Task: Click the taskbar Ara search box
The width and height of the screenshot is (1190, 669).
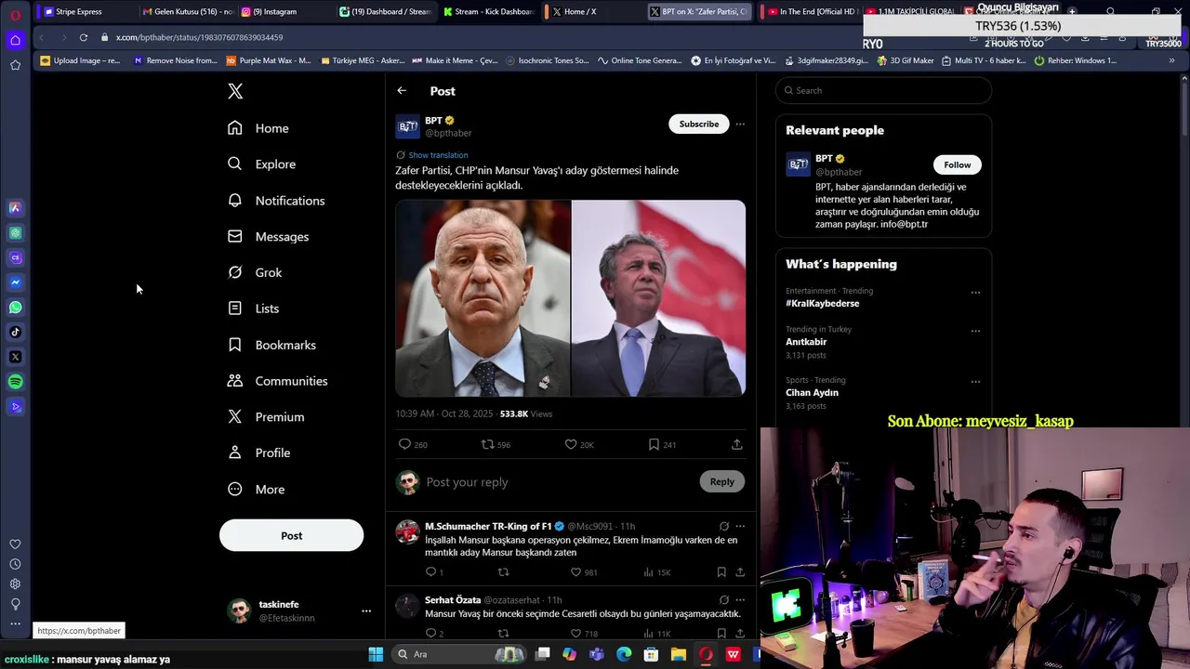Action: tap(459, 654)
